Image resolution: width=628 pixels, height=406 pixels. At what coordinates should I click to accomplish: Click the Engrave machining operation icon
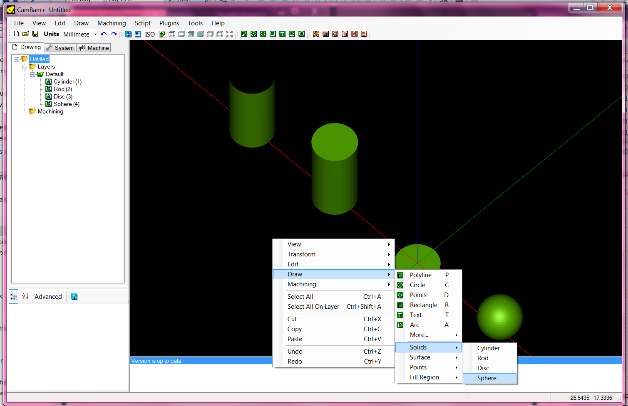(335, 34)
